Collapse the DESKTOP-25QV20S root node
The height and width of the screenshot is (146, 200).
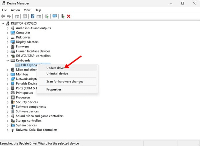coord(3,24)
